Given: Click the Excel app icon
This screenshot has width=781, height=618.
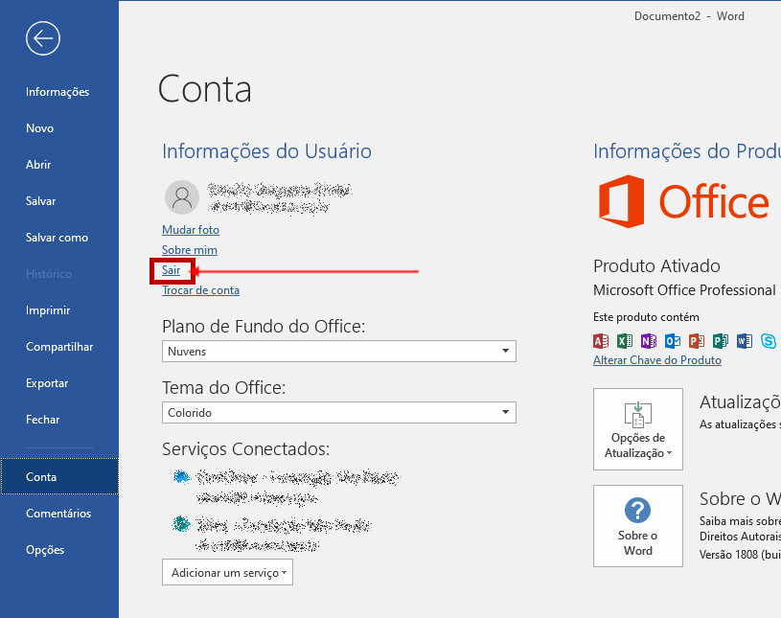Looking at the screenshot, I should click(x=625, y=341).
